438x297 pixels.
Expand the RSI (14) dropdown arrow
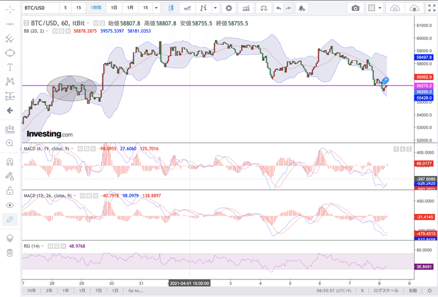pyautogui.click(x=43, y=246)
